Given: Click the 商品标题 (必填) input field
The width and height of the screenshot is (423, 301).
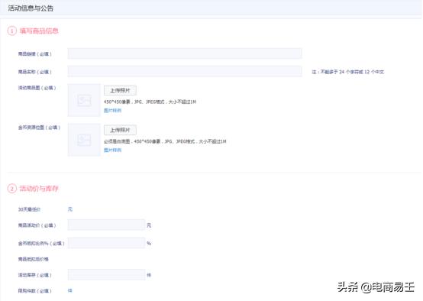Looking at the screenshot, I should pyautogui.click(x=185, y=53).
